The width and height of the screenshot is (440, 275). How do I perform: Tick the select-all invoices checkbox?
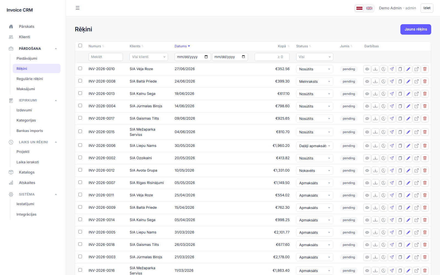(80, 46)
